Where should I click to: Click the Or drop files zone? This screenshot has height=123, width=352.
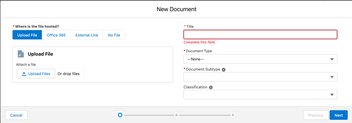(69, 74)
